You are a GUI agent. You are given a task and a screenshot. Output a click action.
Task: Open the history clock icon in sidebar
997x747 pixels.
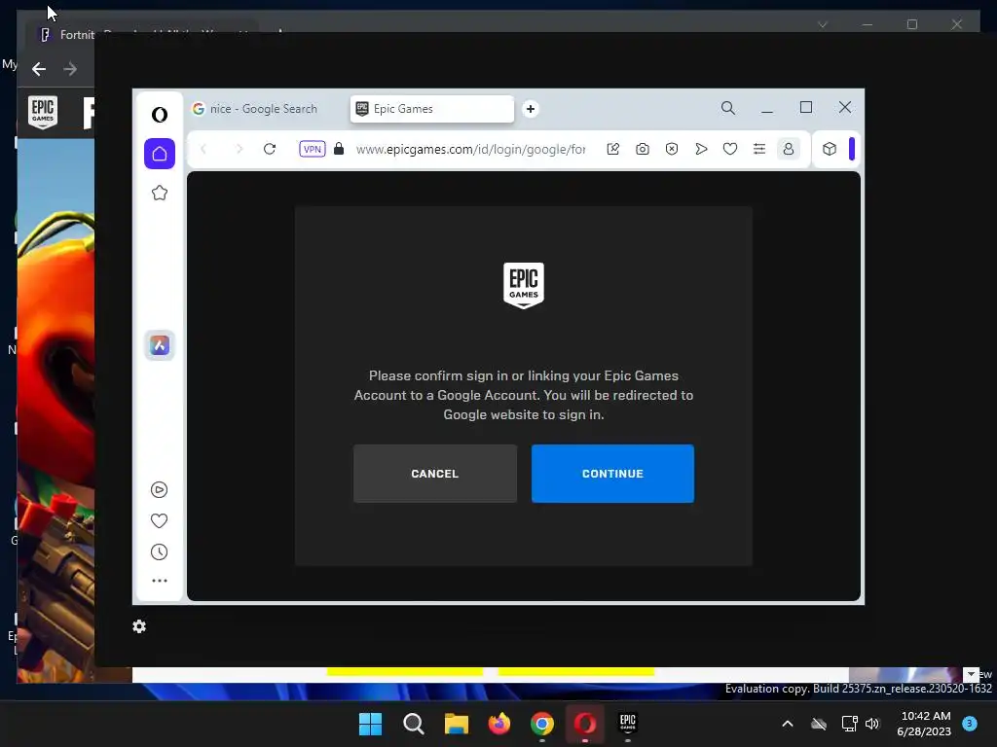[x=159, y=552]
